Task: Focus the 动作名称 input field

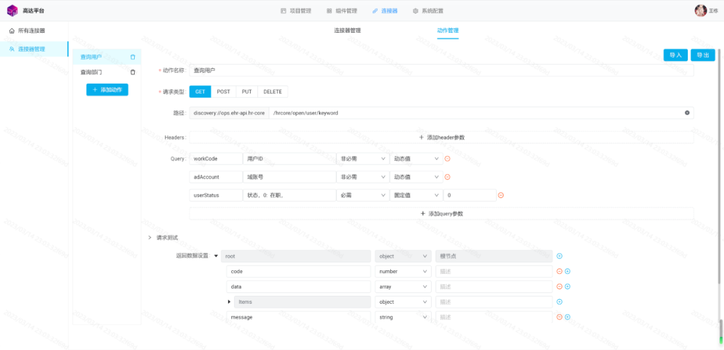Action: coord(441,70)
